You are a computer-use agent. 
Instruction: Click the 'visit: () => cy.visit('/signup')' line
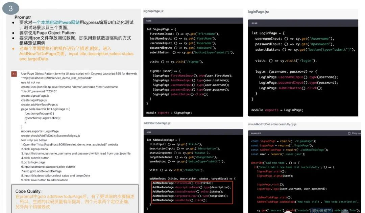tap(176, 62)
